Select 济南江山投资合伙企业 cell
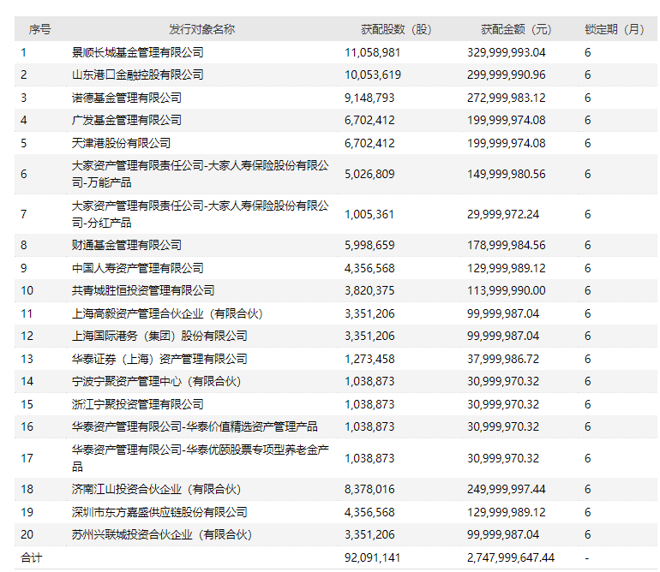This screenshot has height=572, width=660. click(x=156, y=490)
